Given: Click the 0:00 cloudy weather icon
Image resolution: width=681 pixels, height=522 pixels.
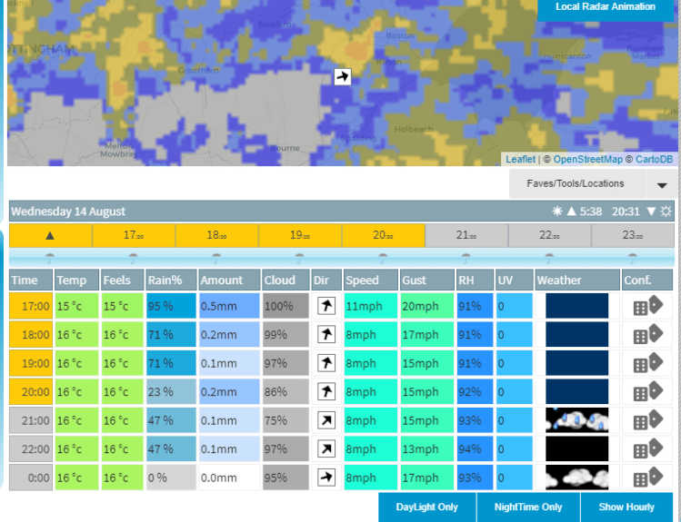Looking at the screenshot, I should coord(576,478).
